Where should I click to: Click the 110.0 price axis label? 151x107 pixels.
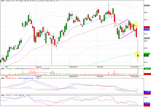point(146,41)
